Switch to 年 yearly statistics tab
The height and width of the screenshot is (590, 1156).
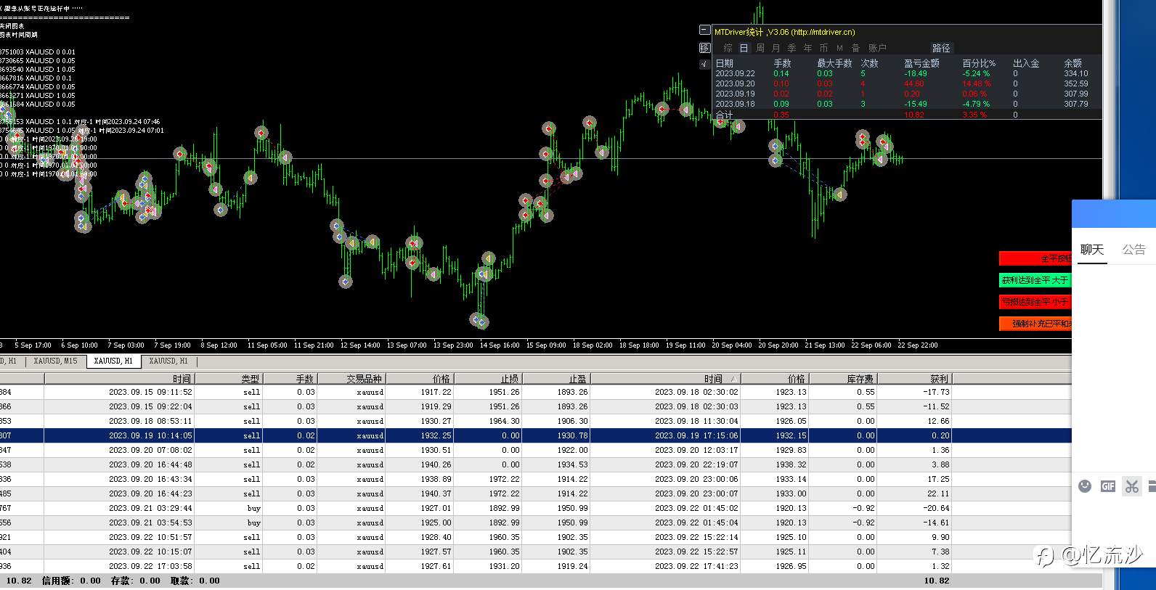tap(808, 48)
